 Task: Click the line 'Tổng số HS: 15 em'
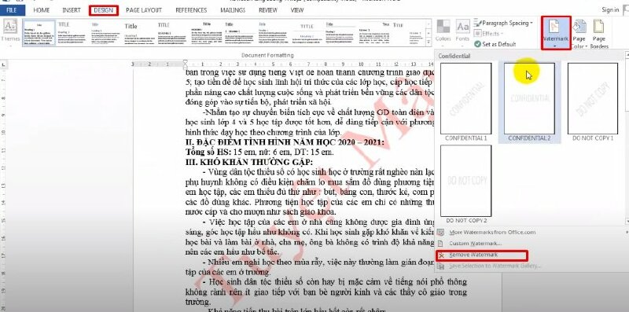pos(259,152)
